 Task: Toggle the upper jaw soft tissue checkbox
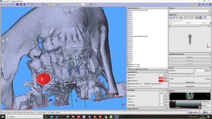(128, 10)
